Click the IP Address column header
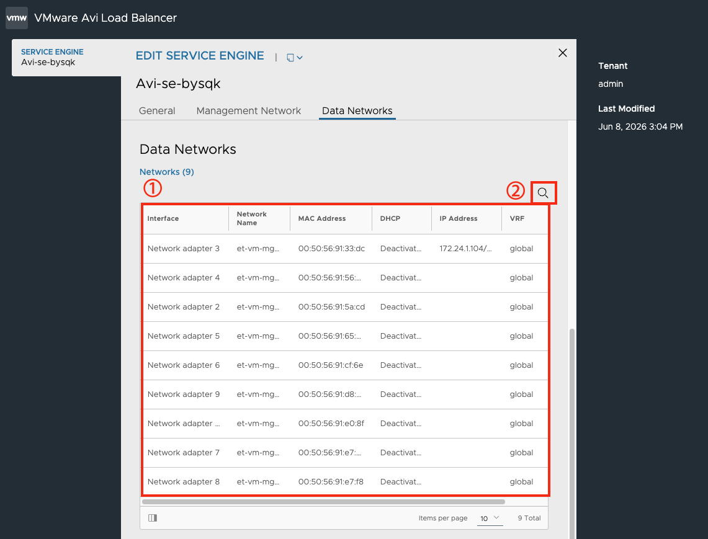The width and height of the screenshot is (708, 539). click(x=459, y=218)
